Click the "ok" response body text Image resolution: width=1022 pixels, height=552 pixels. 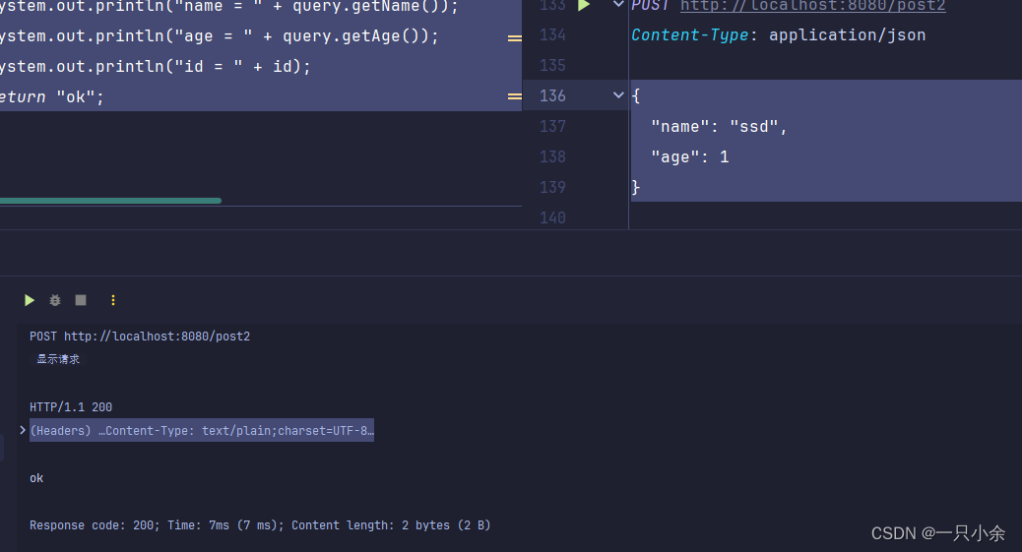coord(36,478)
